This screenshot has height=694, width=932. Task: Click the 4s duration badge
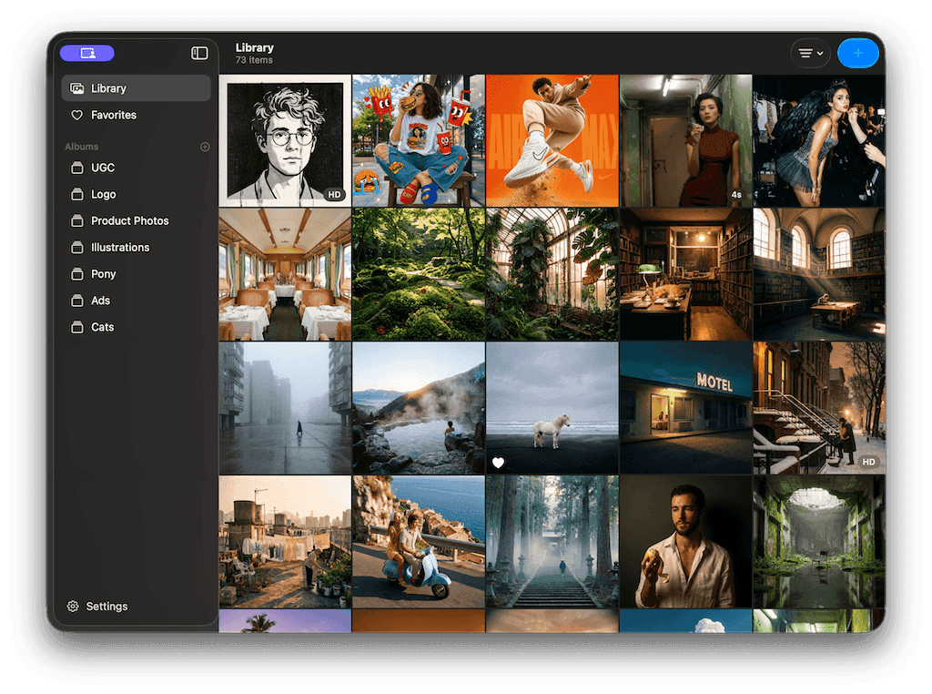click(736, 195)
